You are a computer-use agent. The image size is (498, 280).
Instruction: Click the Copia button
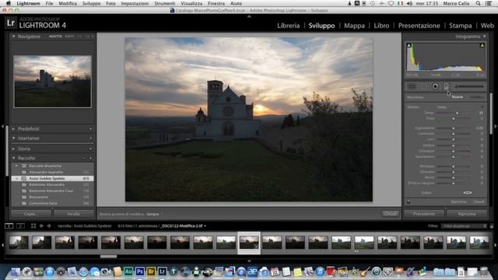tap(31, 214)
